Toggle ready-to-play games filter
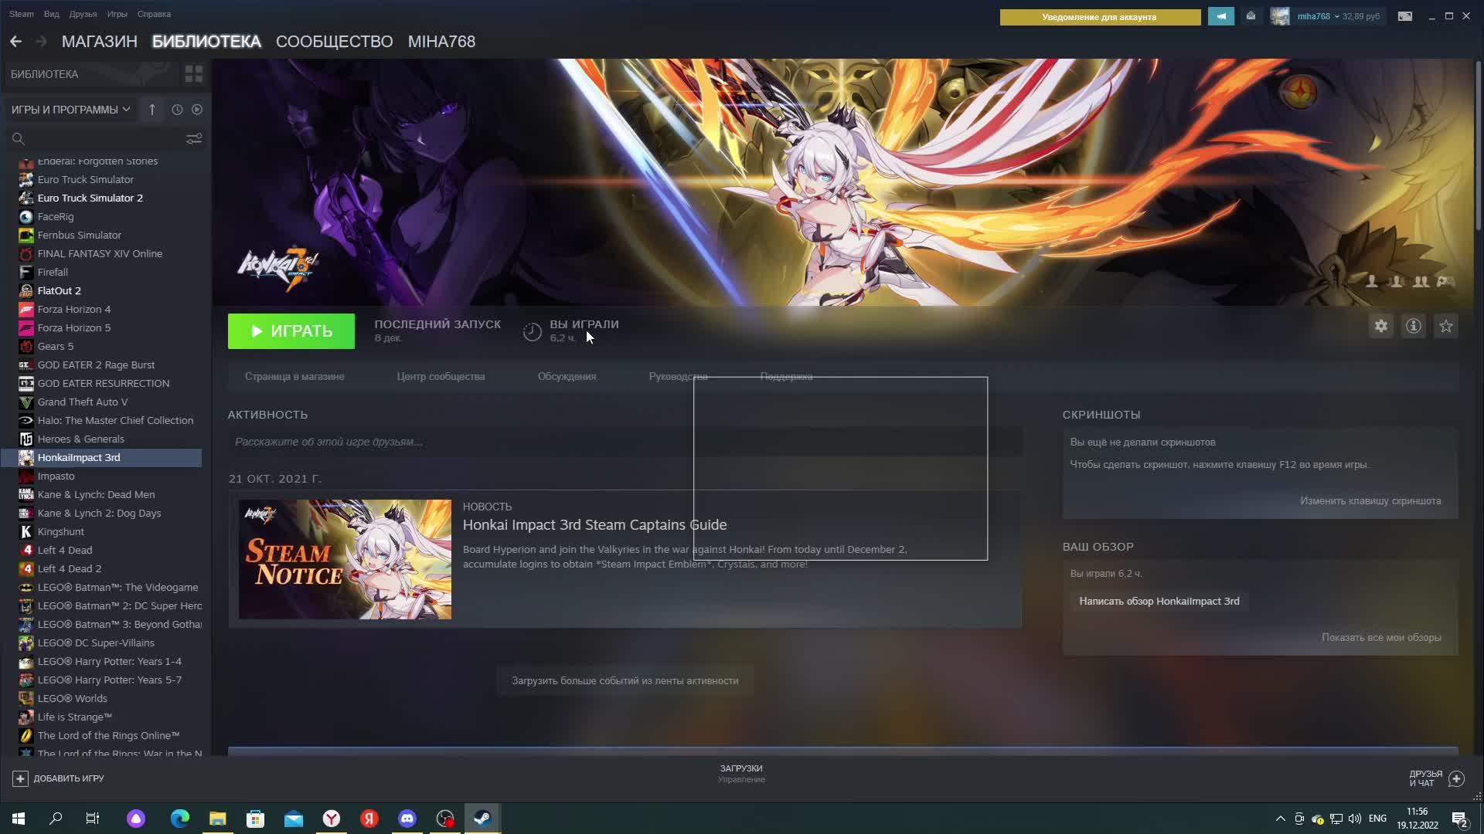Viewport: 1484px width, 834px height. tap(197, 110)
